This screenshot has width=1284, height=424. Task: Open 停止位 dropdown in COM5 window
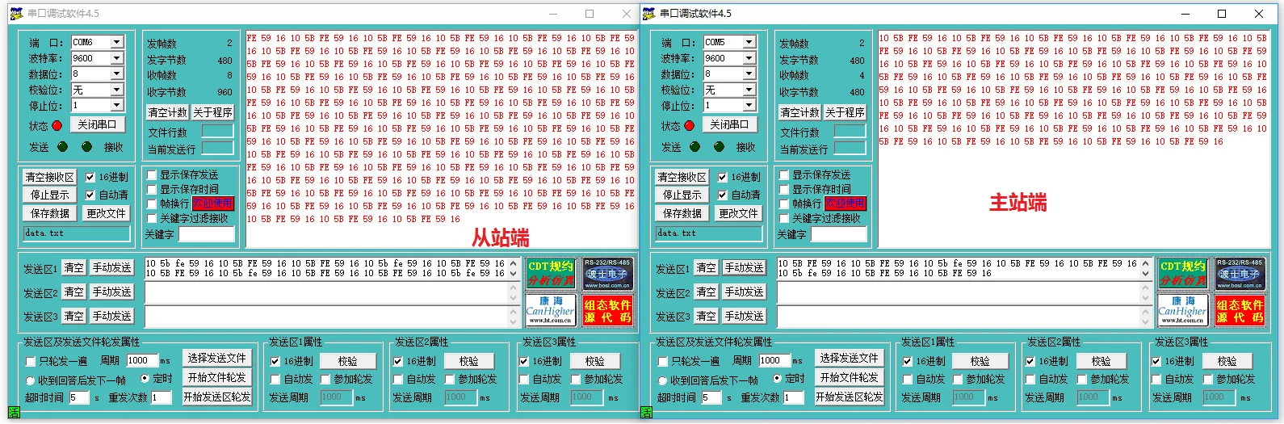749,105
